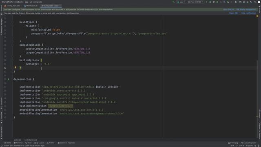261x147 pixels.
Task: Click the Stop icon in toolbar
Action: 232,2
